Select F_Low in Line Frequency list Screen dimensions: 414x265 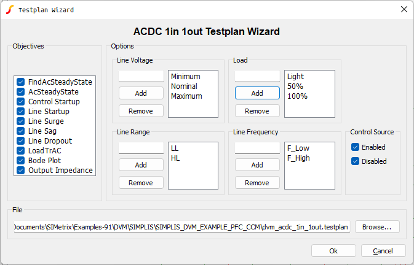(x=300, y=148)
